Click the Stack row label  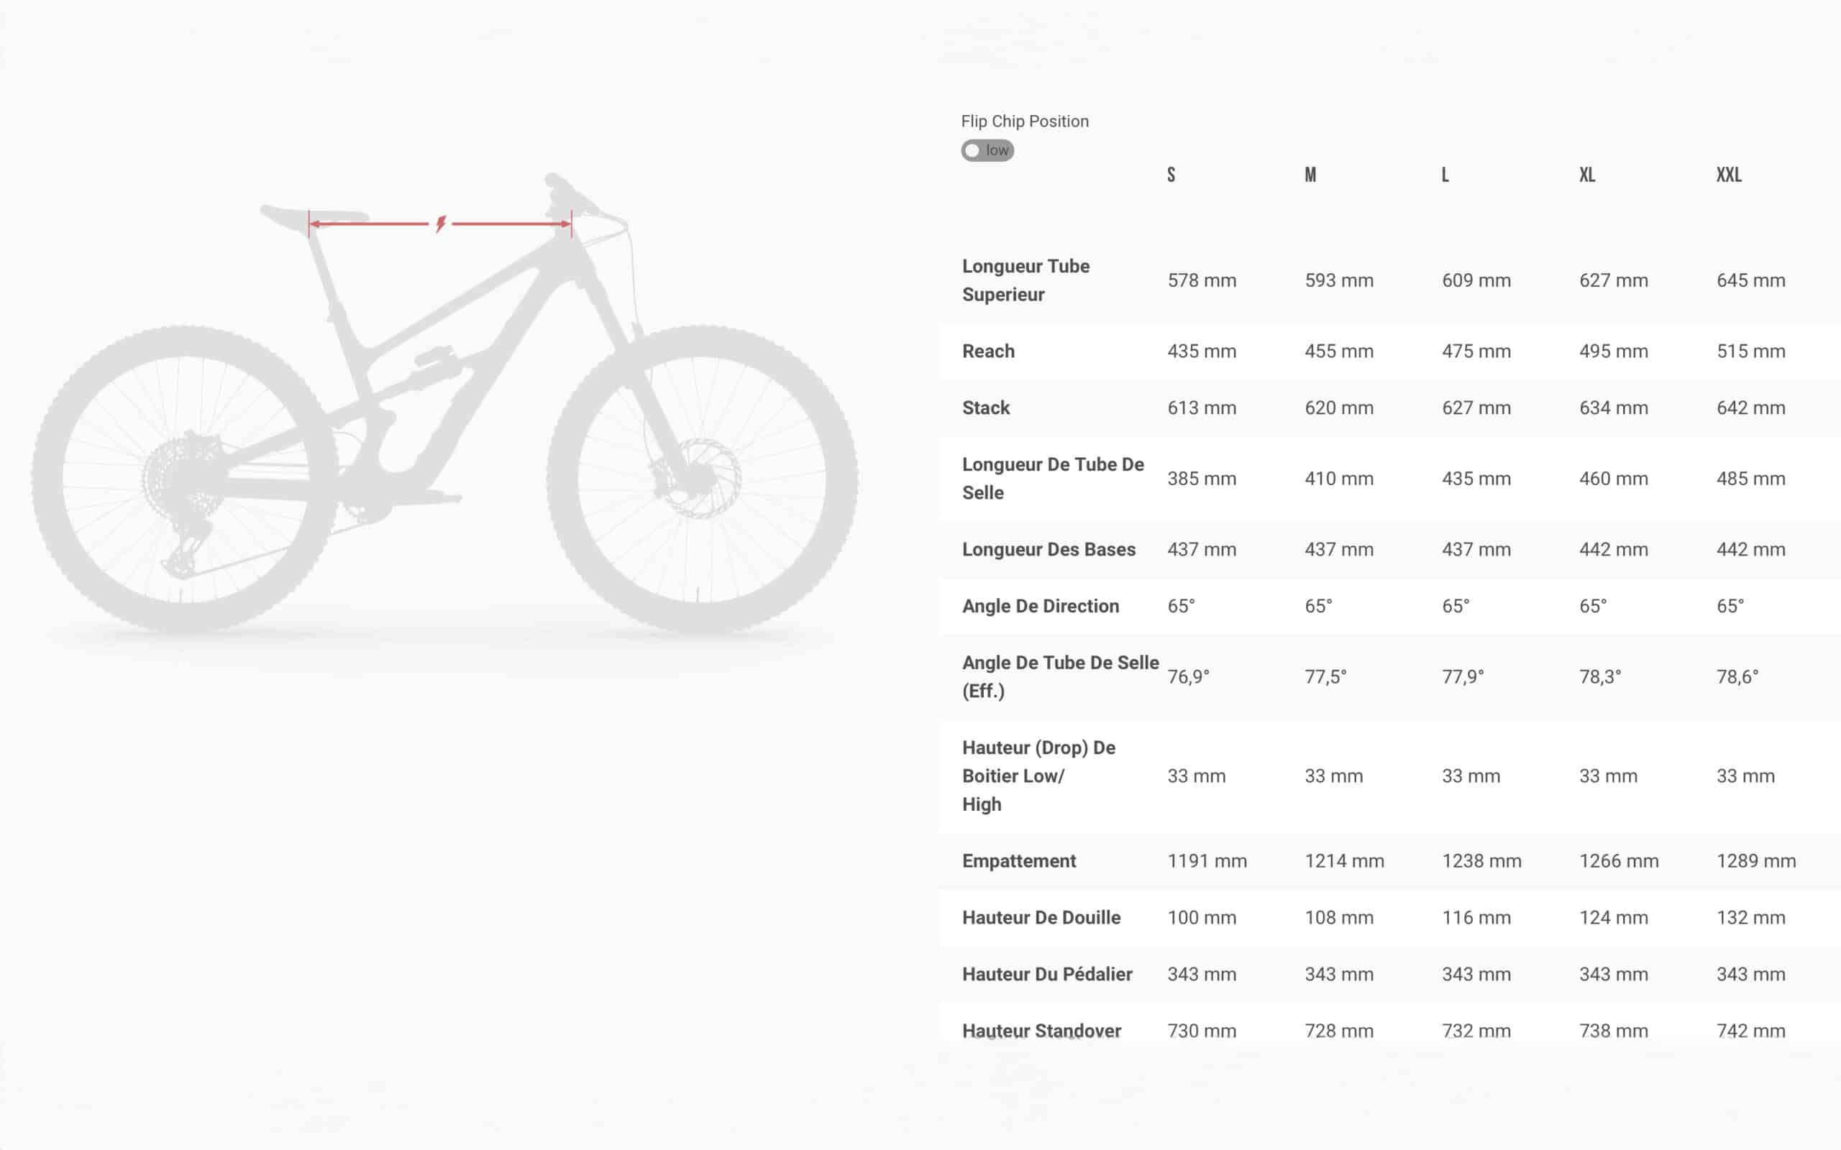(986, 408)
